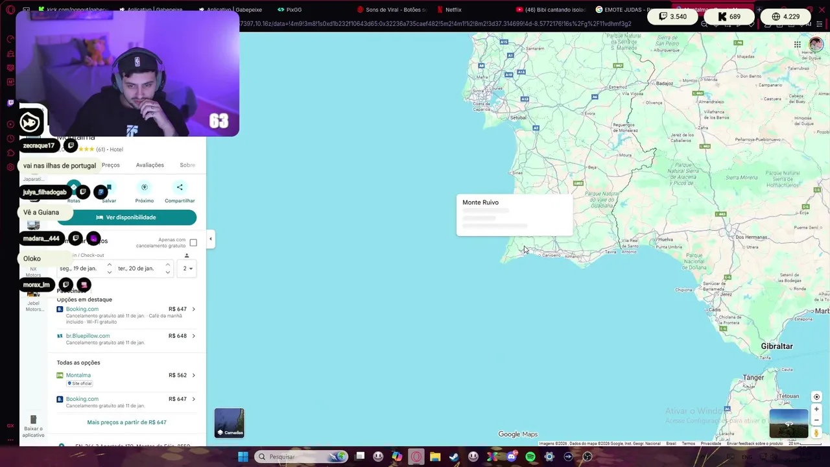The width and height of the screenshot is (830, 467).
Task: Click Enviar feedback sobre o produto
Action: click(x=755, y=444)
